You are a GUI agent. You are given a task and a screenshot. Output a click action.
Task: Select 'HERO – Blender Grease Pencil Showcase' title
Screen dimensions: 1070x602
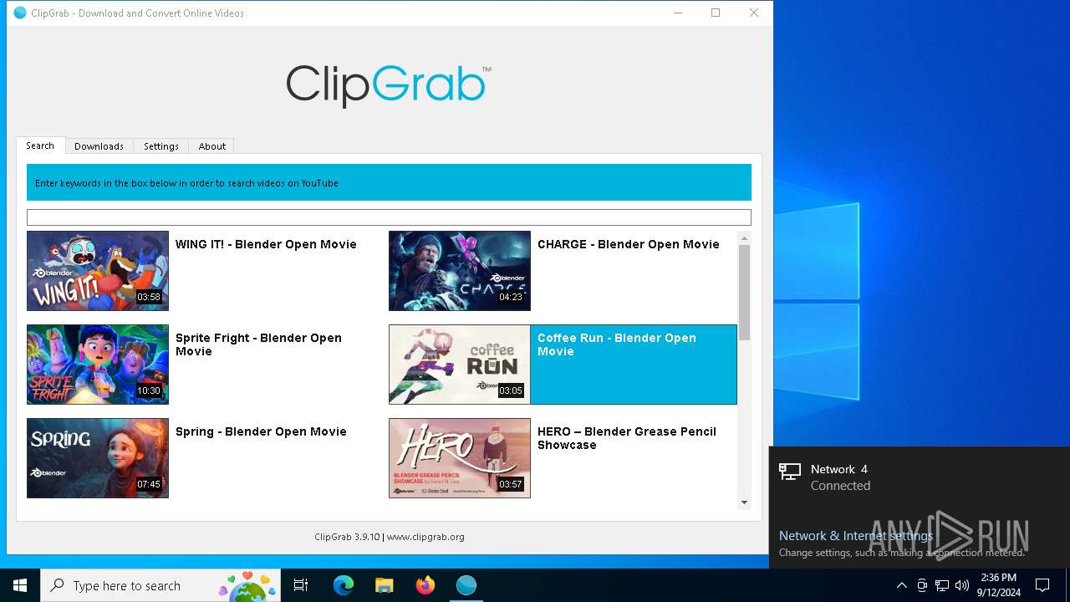click(x=627, y=438)
